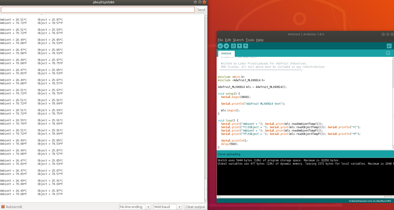Click the Verify sketch checkmark icon

(220, 46)
